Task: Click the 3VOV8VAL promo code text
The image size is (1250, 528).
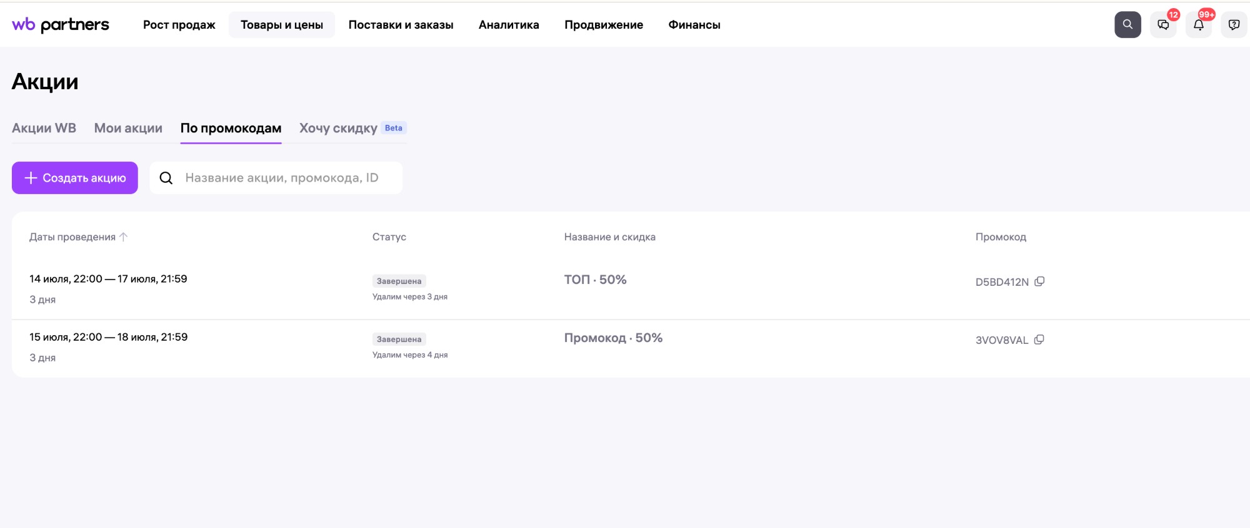Action: [1002, 340]
